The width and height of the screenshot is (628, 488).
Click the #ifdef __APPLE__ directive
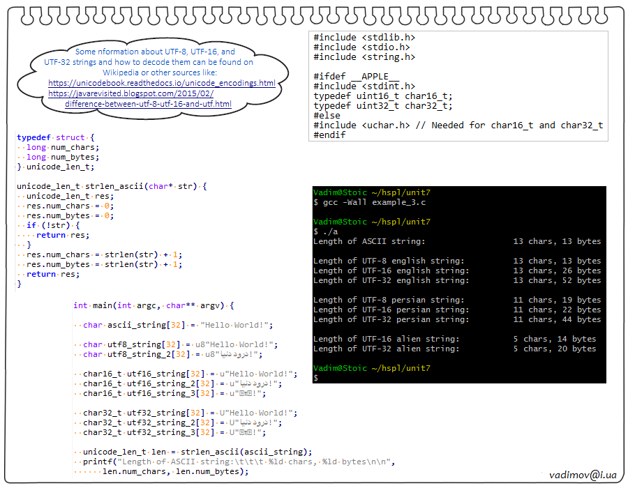[356, 77]
